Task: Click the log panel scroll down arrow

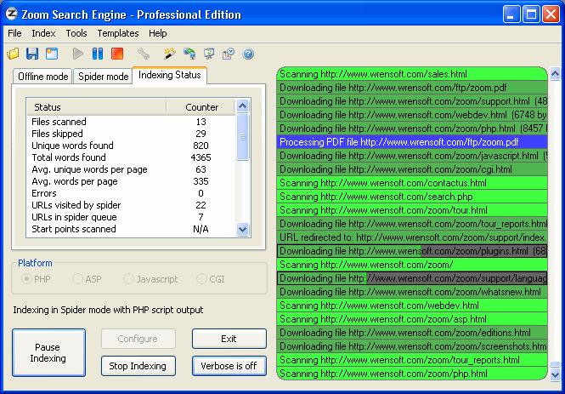Action: click(556, 374)
